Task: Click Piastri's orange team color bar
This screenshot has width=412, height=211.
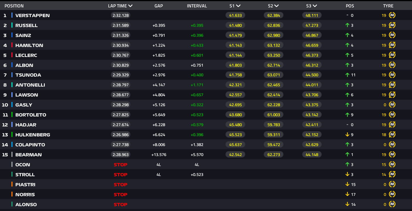Action: [12, 185]
